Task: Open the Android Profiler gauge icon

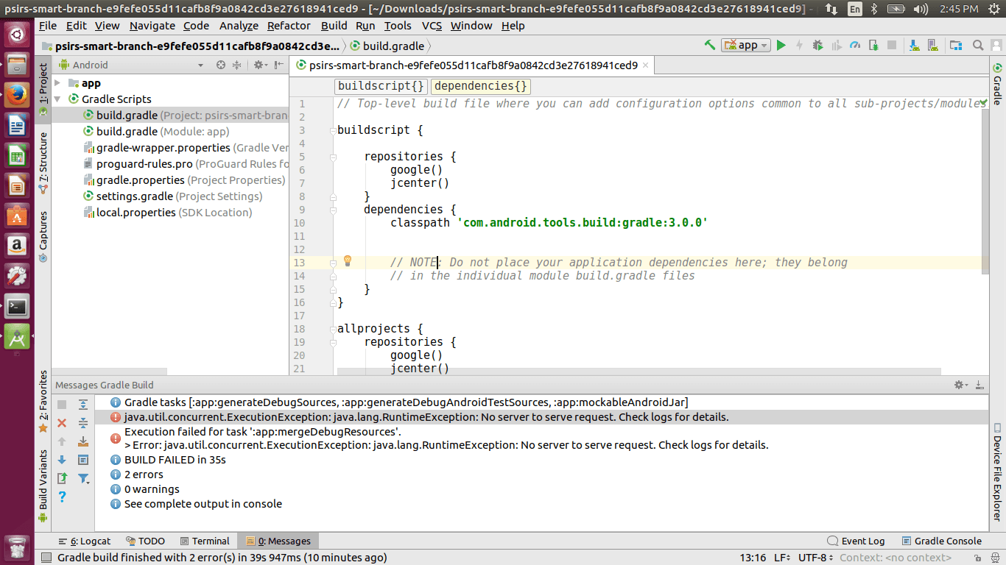Action: point(855,45)
